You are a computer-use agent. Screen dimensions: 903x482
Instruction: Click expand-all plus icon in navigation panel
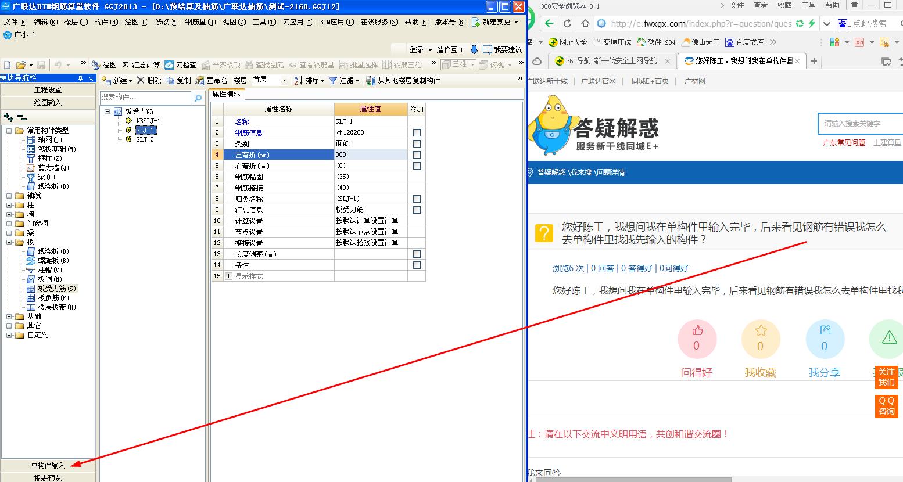[8, 117]
